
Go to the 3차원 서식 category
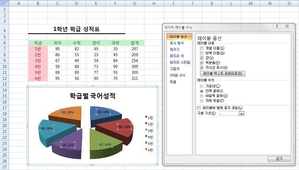(178, 75)
